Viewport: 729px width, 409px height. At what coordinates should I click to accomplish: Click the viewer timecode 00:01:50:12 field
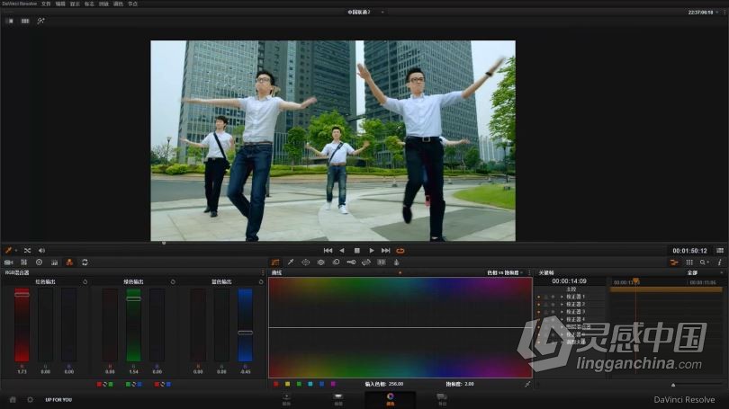pyautogui.click(x=689, y=251)
